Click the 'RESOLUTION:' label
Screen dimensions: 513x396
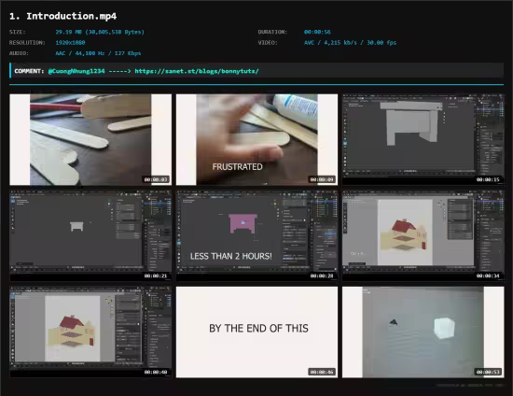[x=27, y=43]
